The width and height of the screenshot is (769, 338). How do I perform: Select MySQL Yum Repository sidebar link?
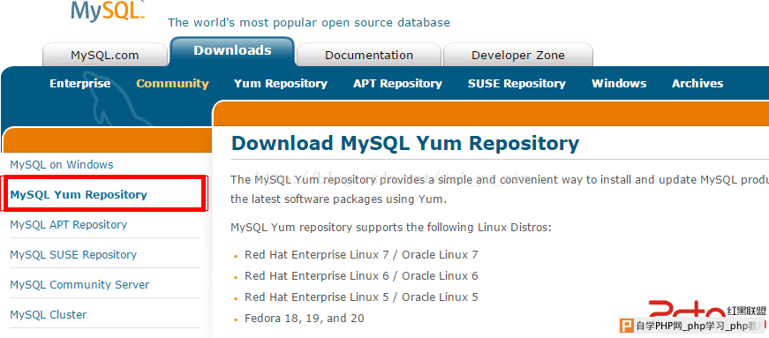click(x=79, y=195)
